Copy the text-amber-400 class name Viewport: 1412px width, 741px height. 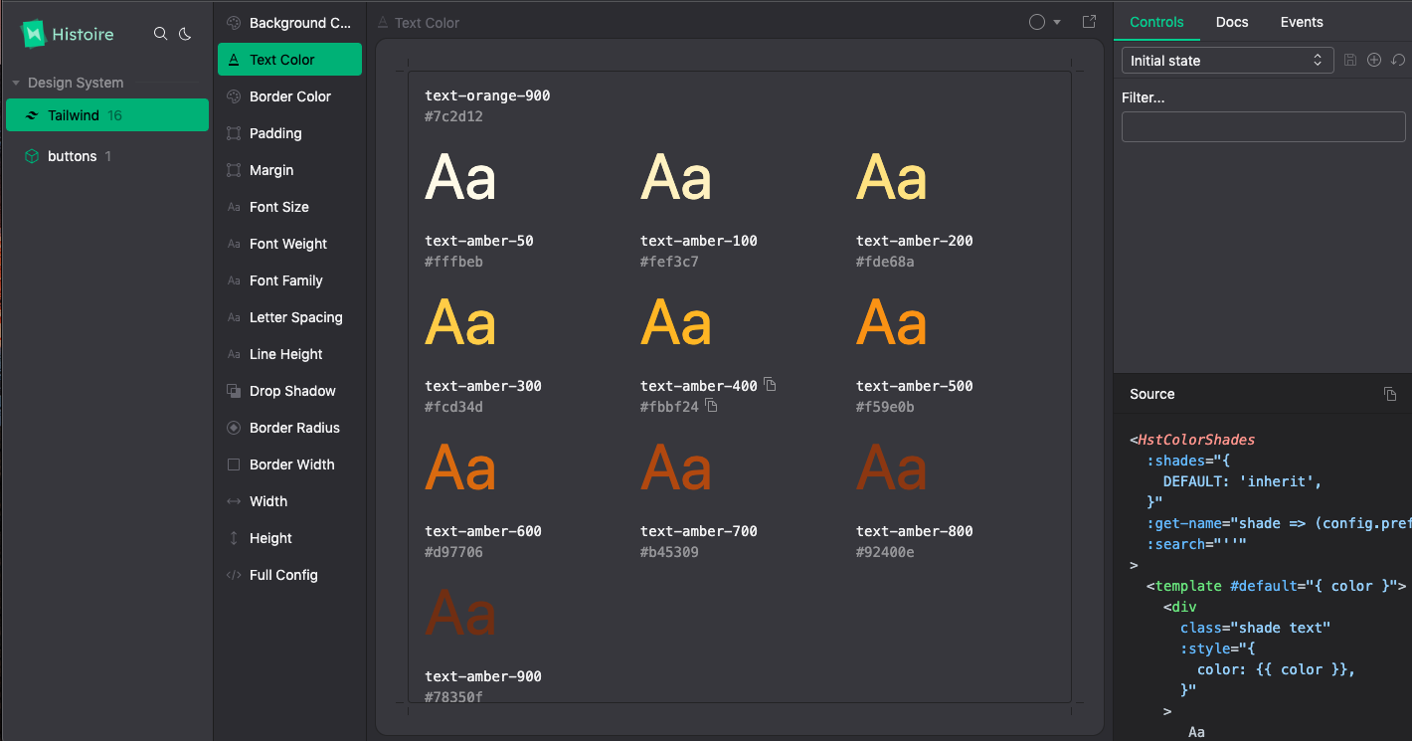tap(770, 385)
